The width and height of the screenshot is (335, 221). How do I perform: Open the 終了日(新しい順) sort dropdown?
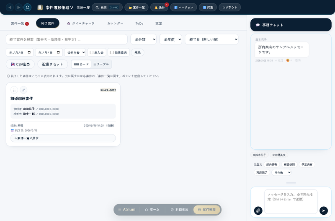click(211, 39)
